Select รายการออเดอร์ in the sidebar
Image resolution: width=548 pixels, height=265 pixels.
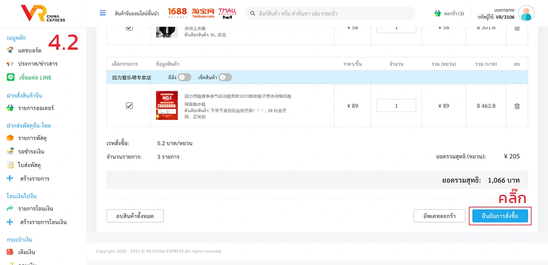36,108
